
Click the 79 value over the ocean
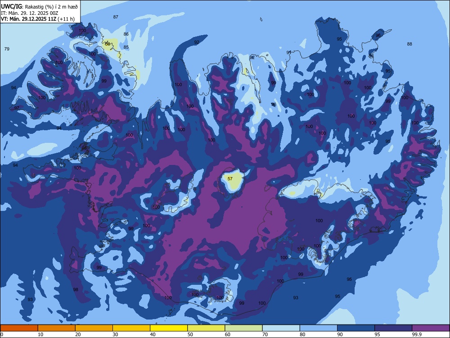[x=7, y=49]
